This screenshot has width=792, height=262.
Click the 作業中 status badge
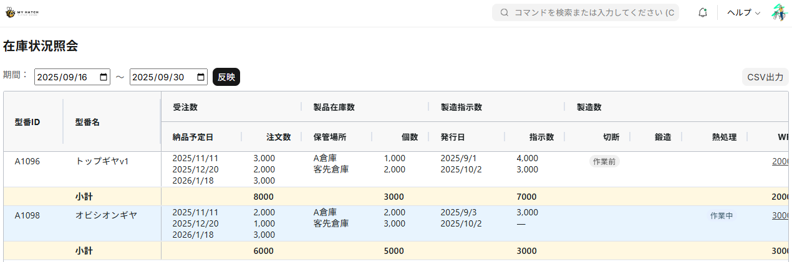point(721,215)
